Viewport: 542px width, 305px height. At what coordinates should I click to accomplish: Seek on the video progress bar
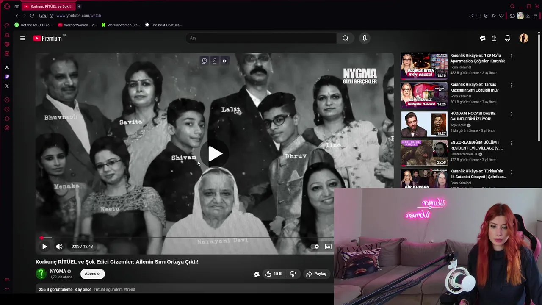click(186, 238)
